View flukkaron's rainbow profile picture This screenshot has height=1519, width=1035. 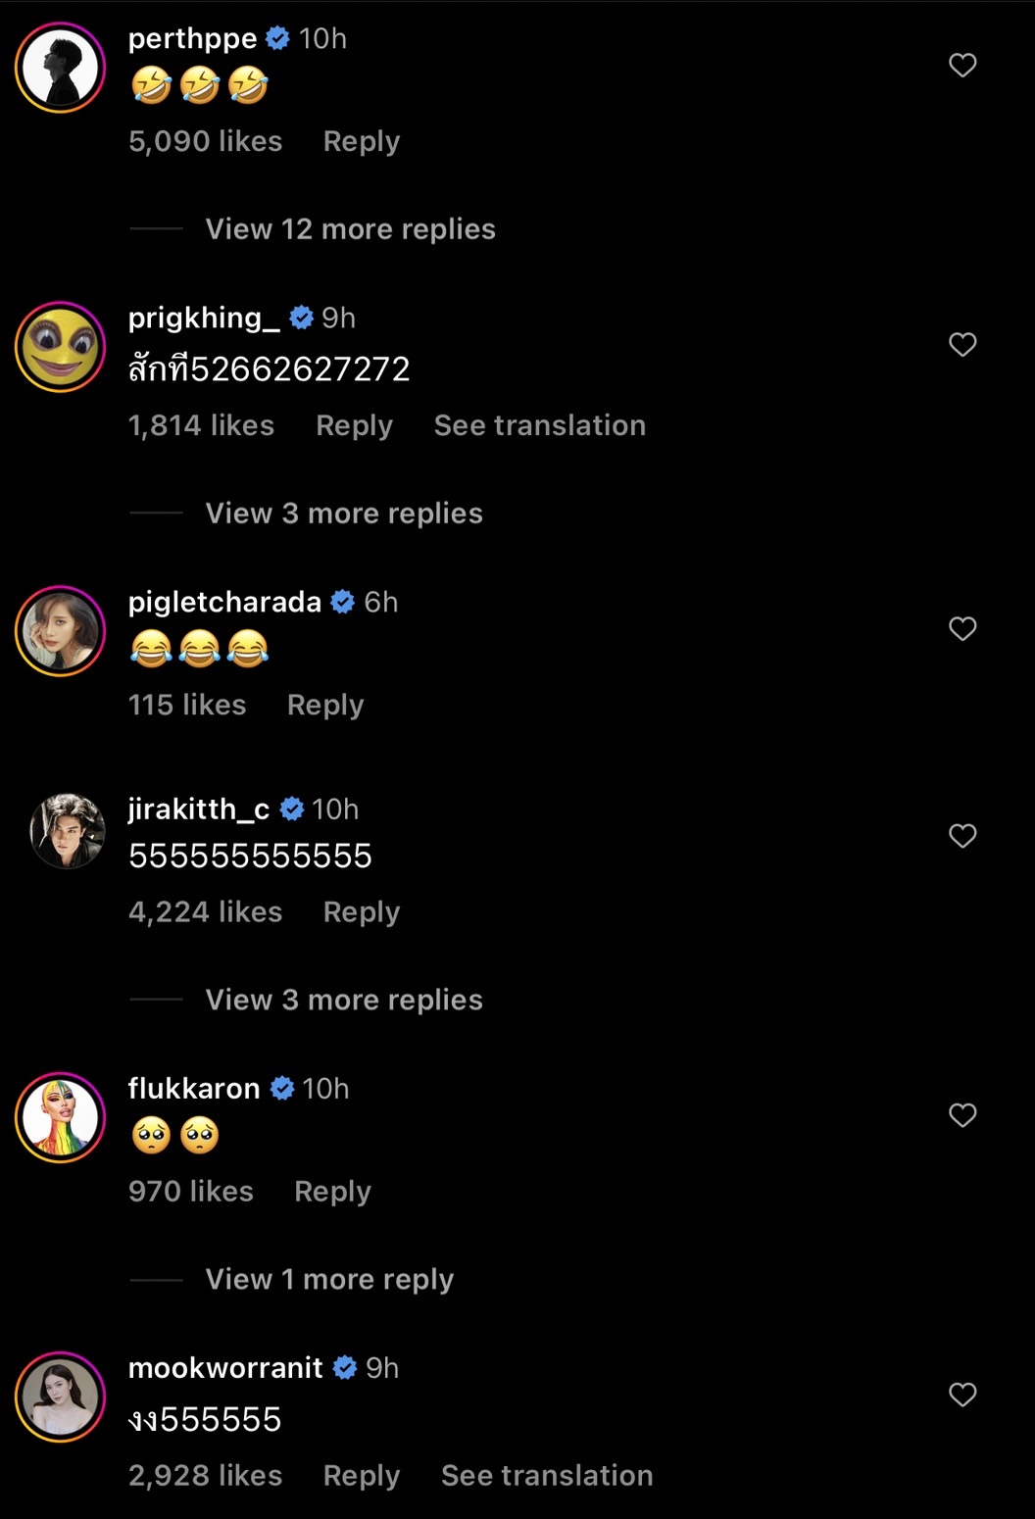(61, 1117)
